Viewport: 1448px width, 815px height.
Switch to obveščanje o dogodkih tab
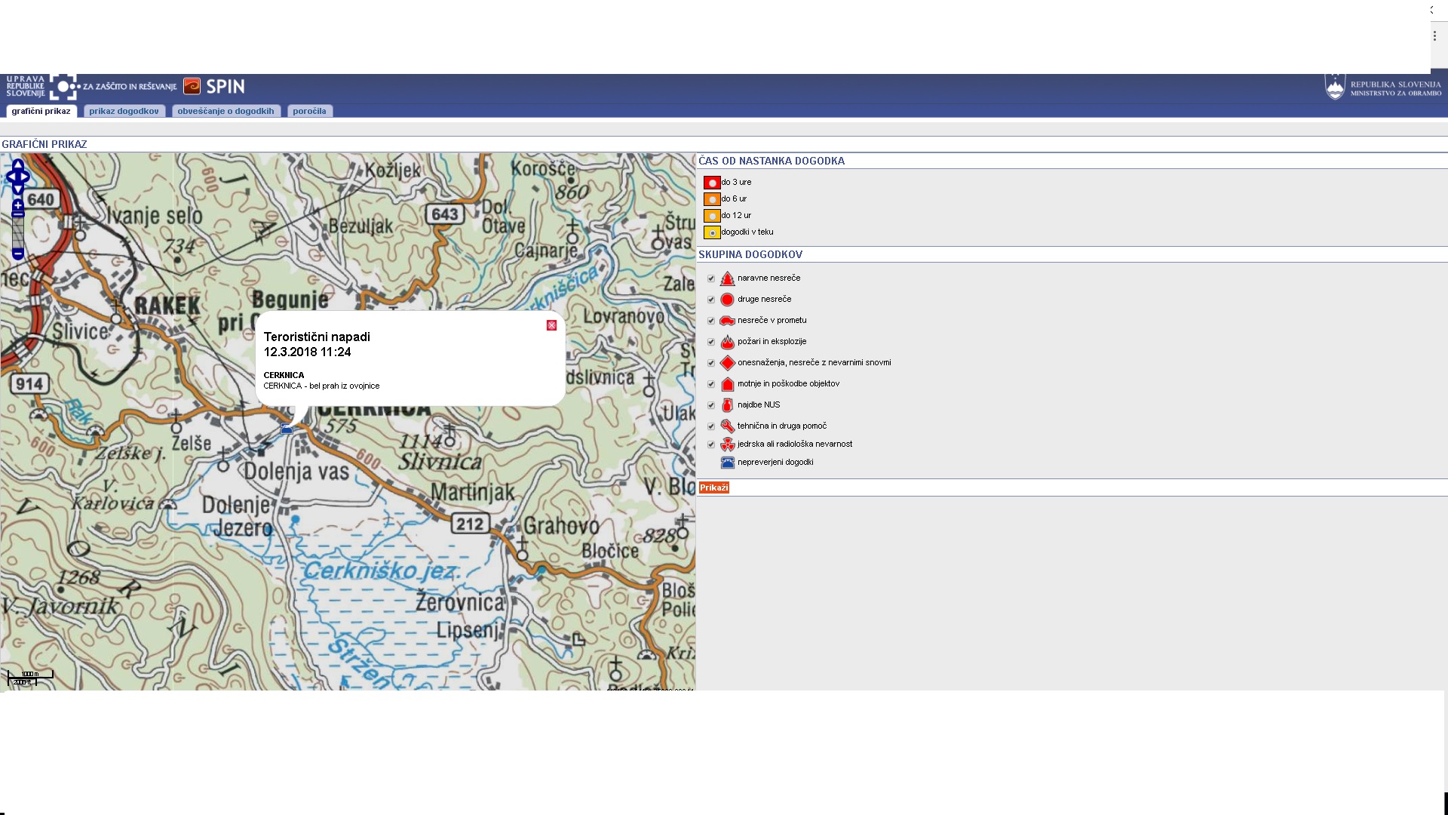coord(225,111)
